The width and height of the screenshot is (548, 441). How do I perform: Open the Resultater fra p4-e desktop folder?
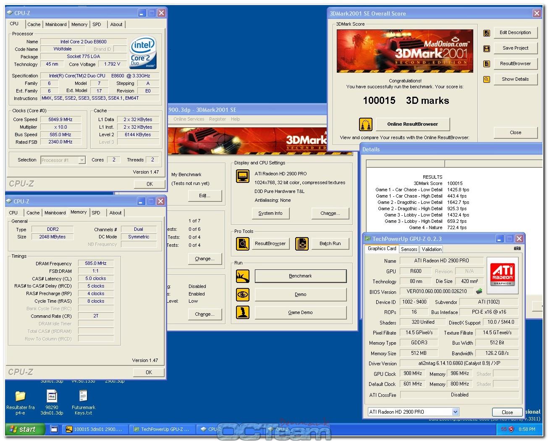pyautogui.click(x=20, y=403)
